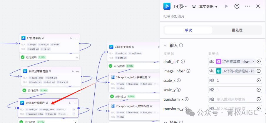
Task: Show hidden output parameters on node 19添加分镜图片
Action: (x=74, y=114)
